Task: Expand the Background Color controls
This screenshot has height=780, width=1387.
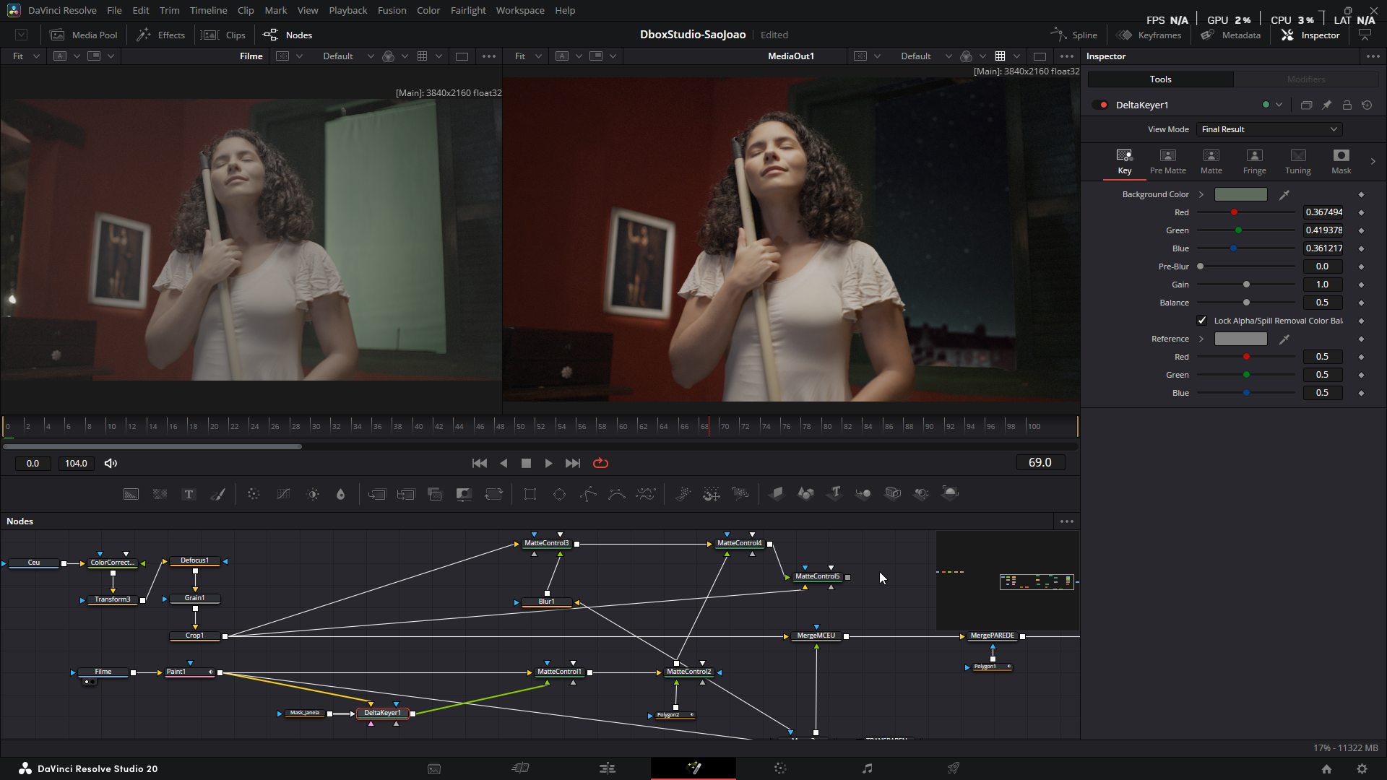Action: [x=1201, y=195]
